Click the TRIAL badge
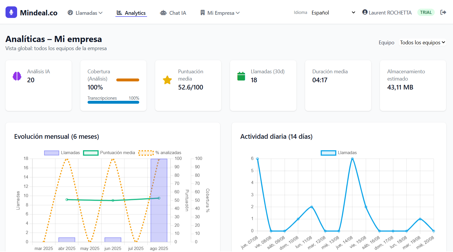The height and width of the screenshot is (252, 453). pos(426,12)
